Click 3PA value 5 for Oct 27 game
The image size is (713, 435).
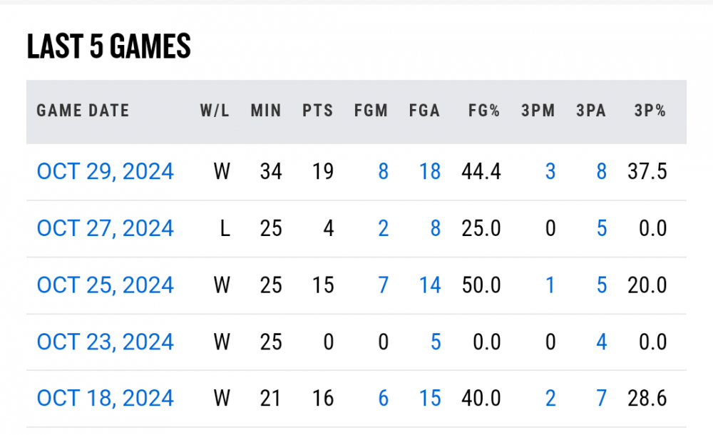point(601,228)
